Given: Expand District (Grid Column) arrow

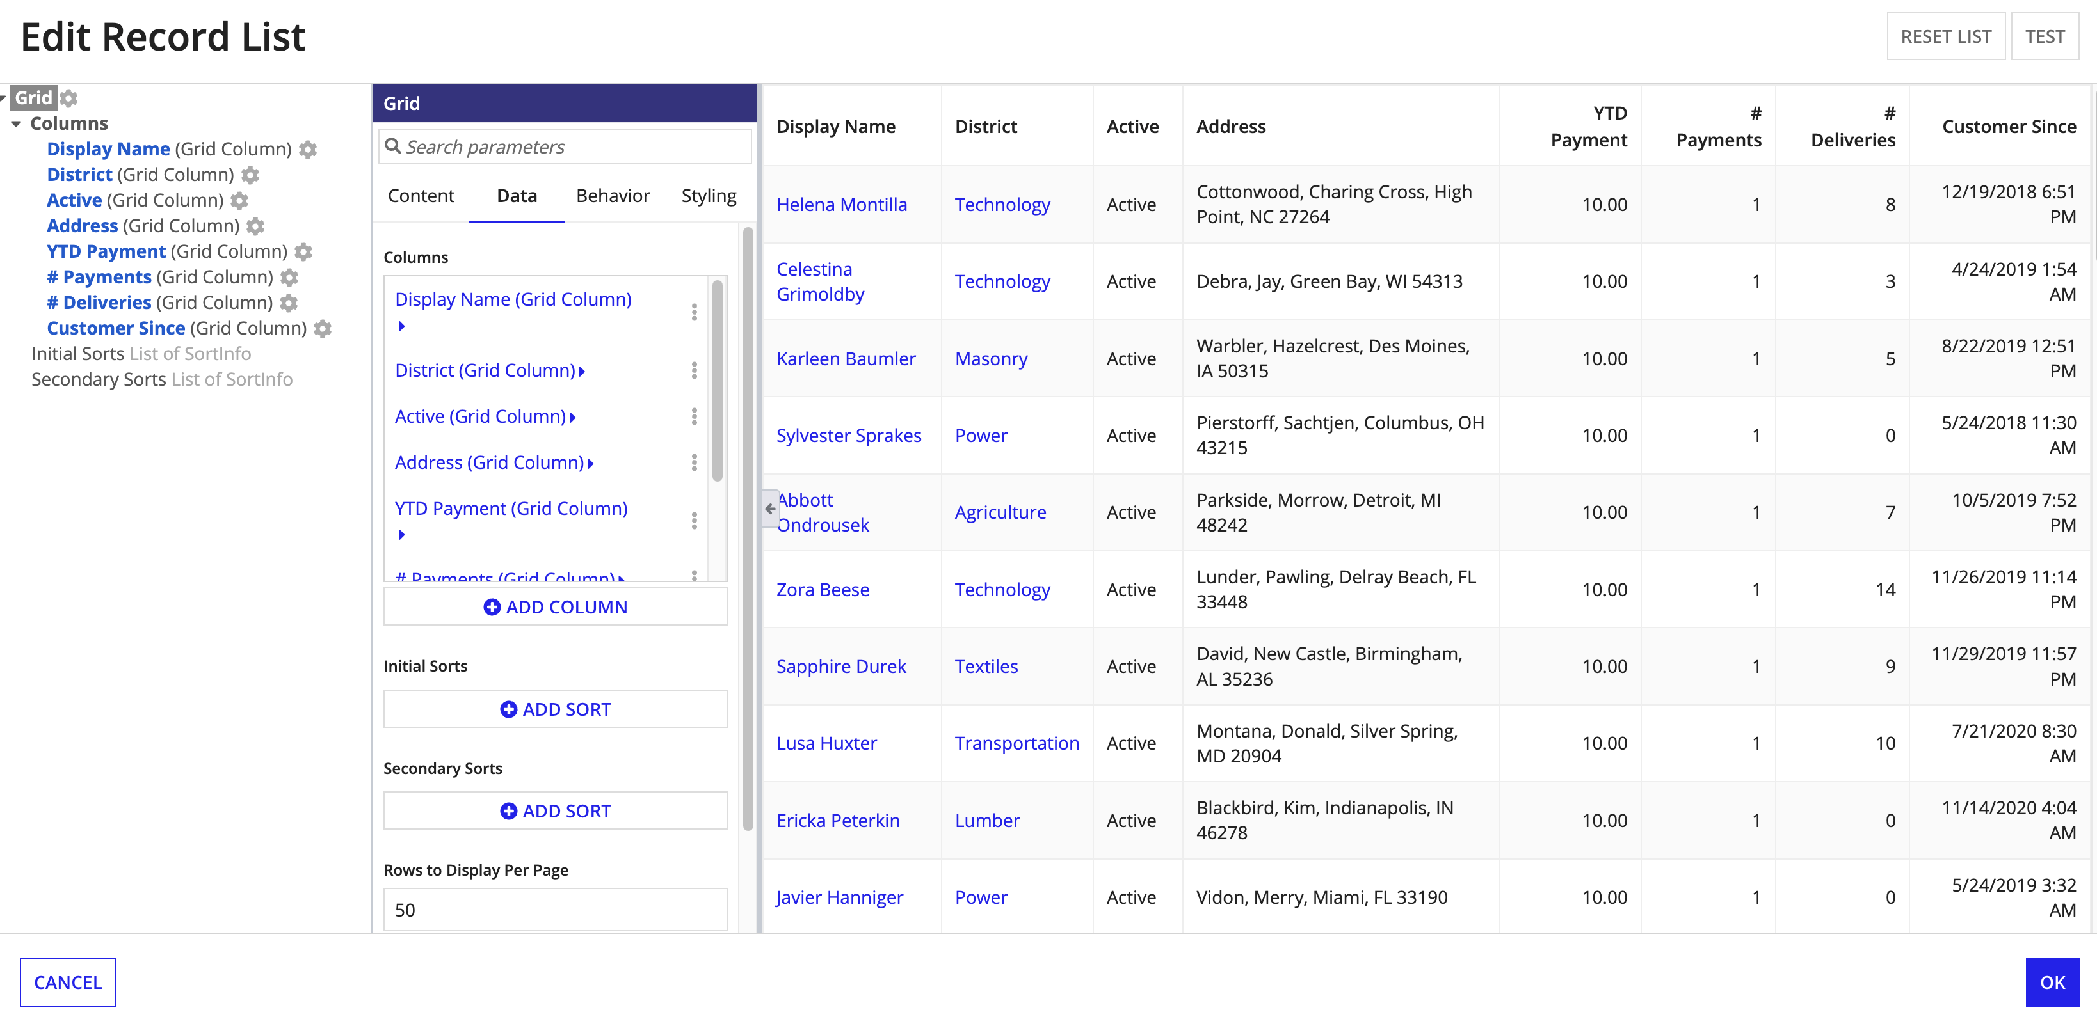Looking at the screenshot, I should pos(582,372).
